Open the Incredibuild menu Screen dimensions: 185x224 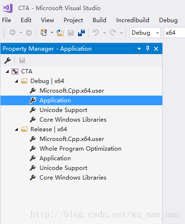[x=132, y=20]
